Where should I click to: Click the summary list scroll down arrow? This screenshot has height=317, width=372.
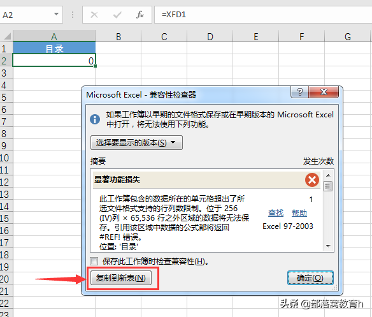click(328, 246)
